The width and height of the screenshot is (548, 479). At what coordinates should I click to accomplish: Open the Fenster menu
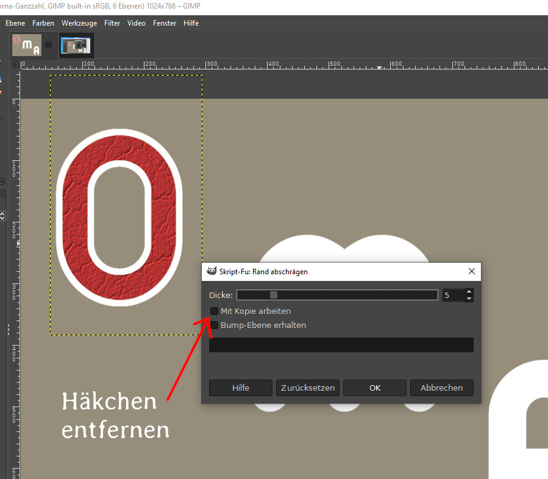click(x=165, y=23)
